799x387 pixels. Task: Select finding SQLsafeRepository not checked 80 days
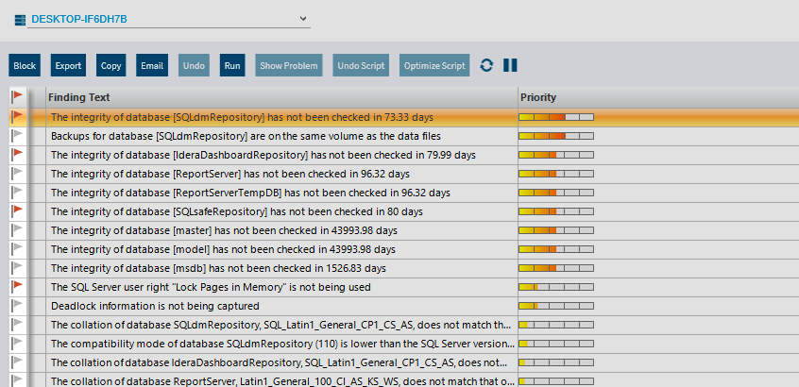pos(237,211)
